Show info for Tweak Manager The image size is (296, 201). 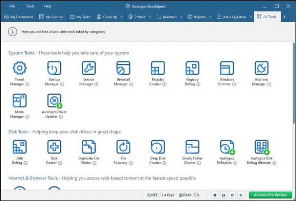27,84
